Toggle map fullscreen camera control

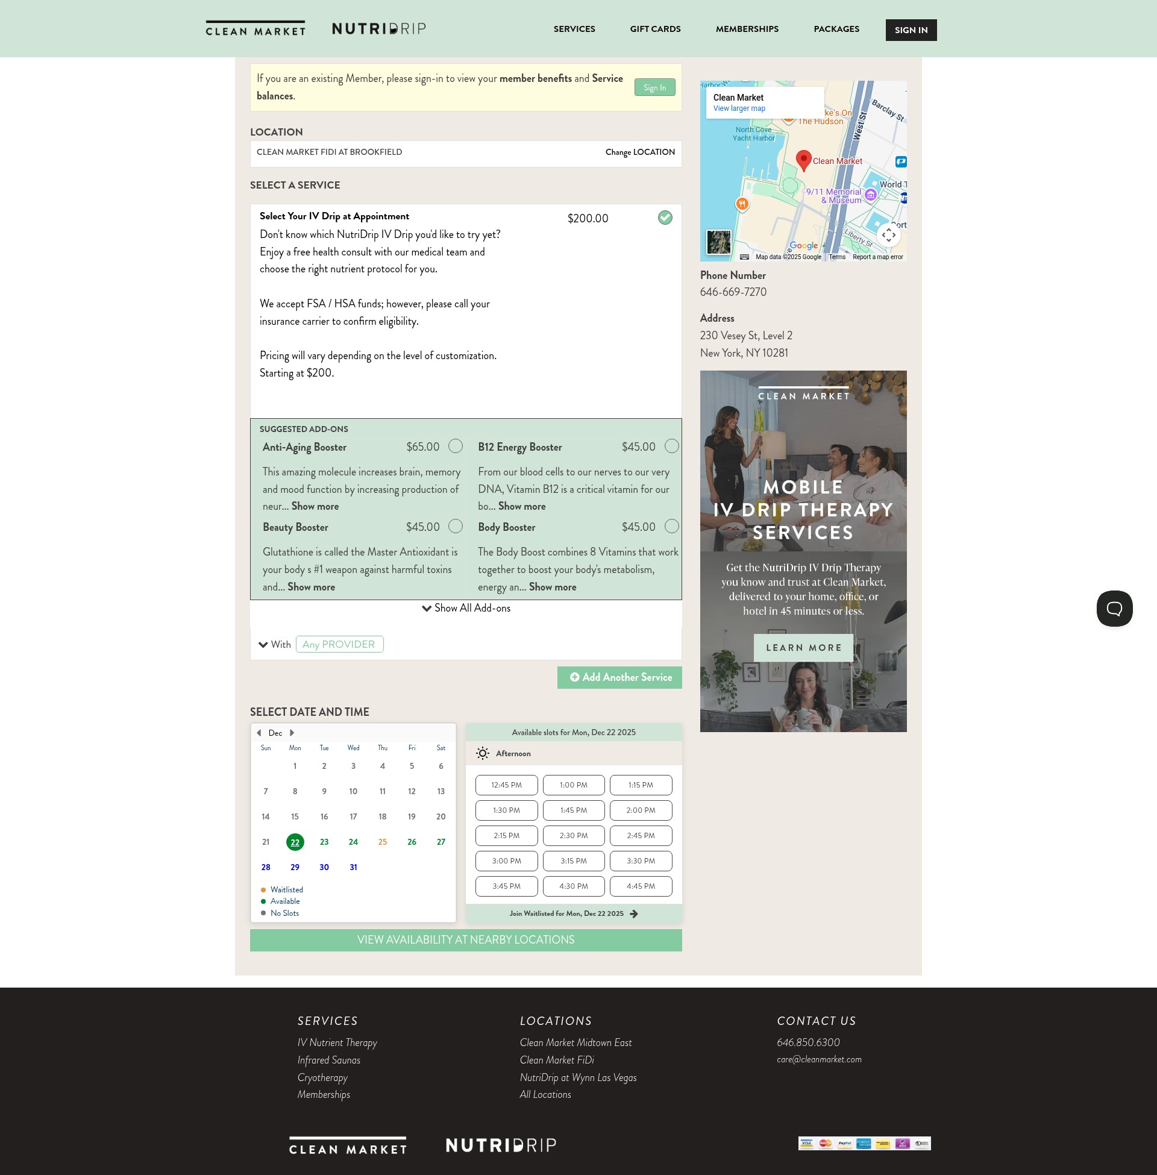[888, 235]
